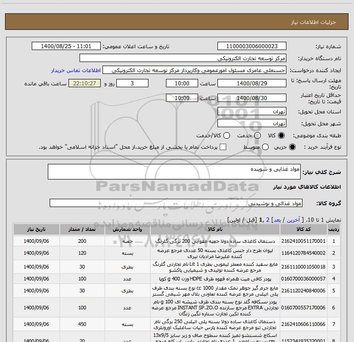Click the شرح کلی نیاز text area
The height and width of the screenshot is (342, 354).
174,172
